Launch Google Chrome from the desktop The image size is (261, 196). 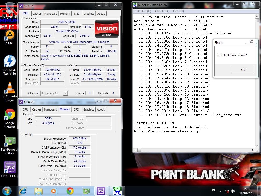[x=10, y=119]
